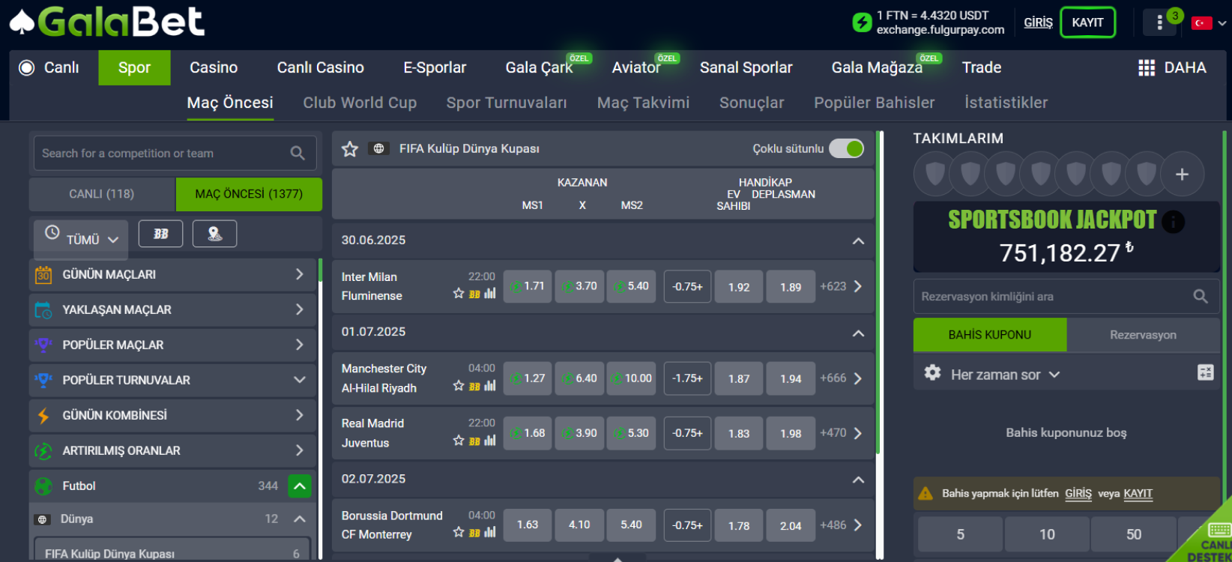
Task: Click the Futbol soccer ball icon
Action: [x=43, y=486]
